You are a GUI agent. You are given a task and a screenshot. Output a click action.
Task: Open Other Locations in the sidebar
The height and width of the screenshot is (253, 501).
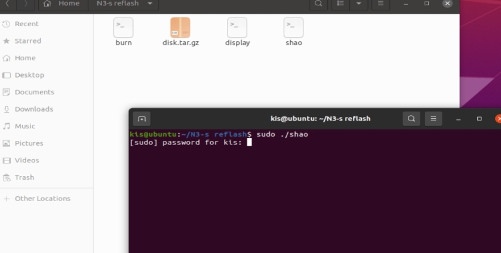tap(42, 199)
